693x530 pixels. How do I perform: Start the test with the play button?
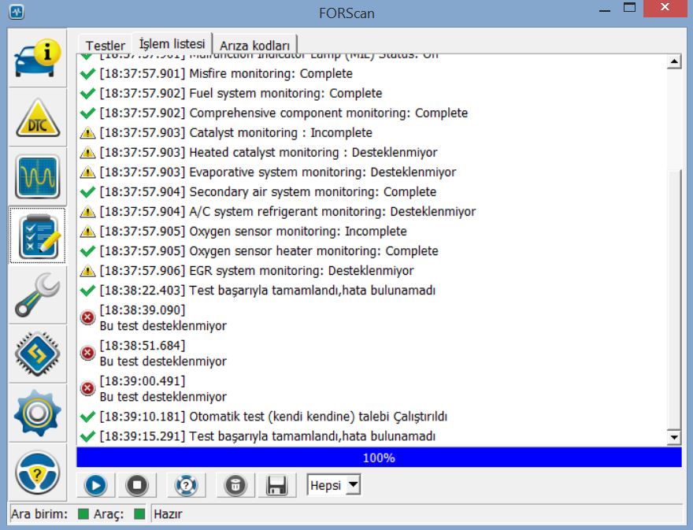tap(96, 485)
